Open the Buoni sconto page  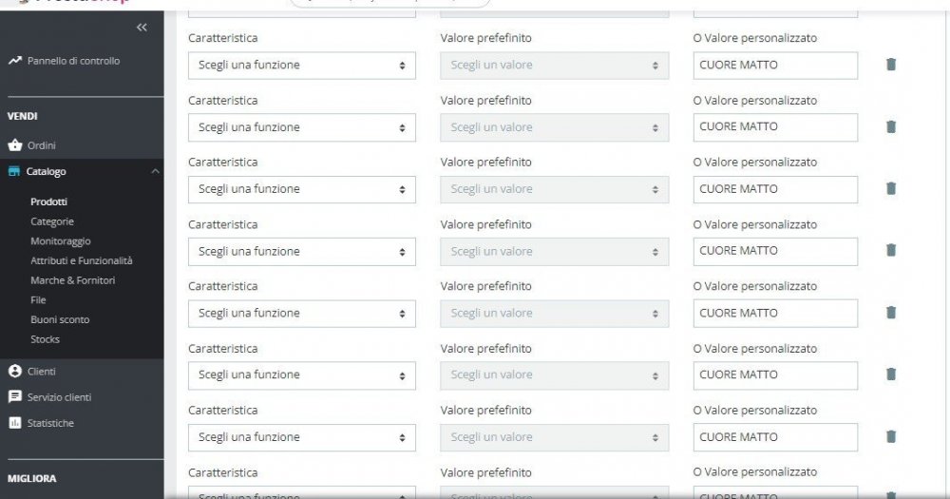(61, 319)
